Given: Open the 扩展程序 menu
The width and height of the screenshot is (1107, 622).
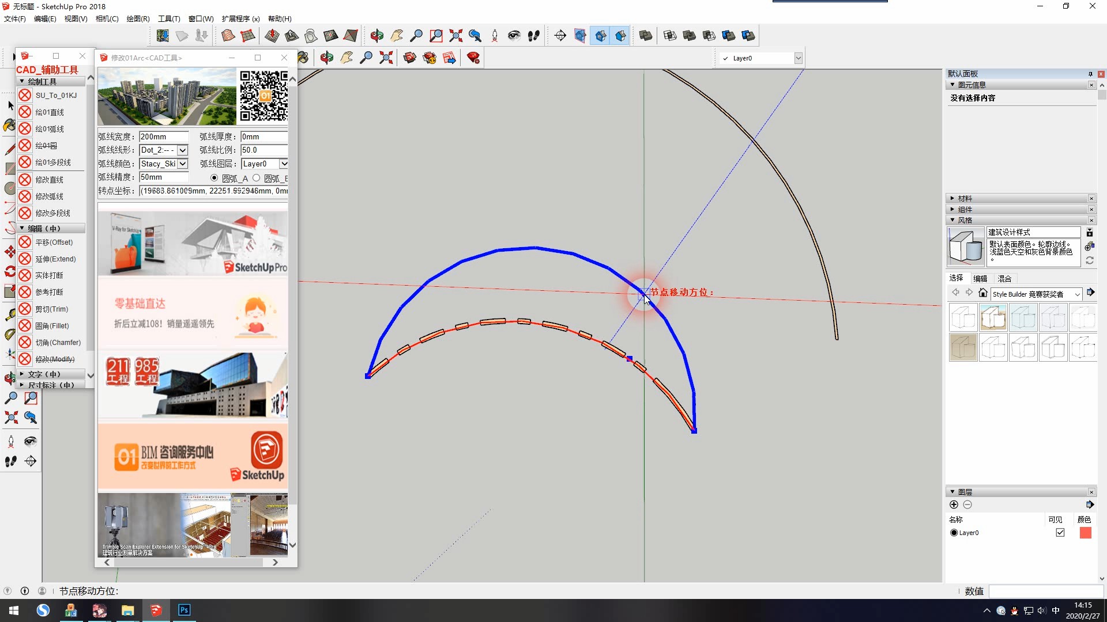Looking at the screenshot, I should click(x=240, y=19).
